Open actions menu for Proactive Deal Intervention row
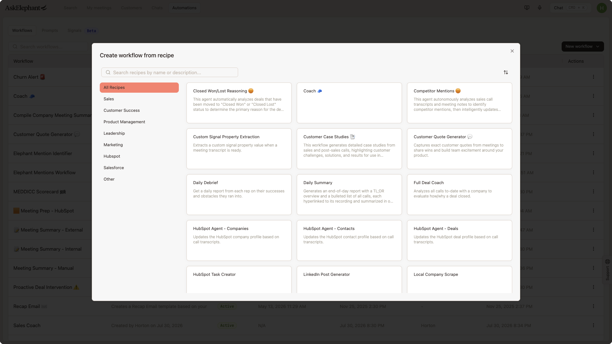Screen dimensions: 612x344 pyautogui.click(x=594, y=287)
